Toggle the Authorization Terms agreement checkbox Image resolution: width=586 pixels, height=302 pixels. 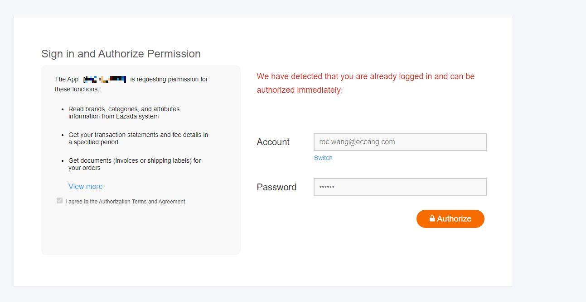59,201
